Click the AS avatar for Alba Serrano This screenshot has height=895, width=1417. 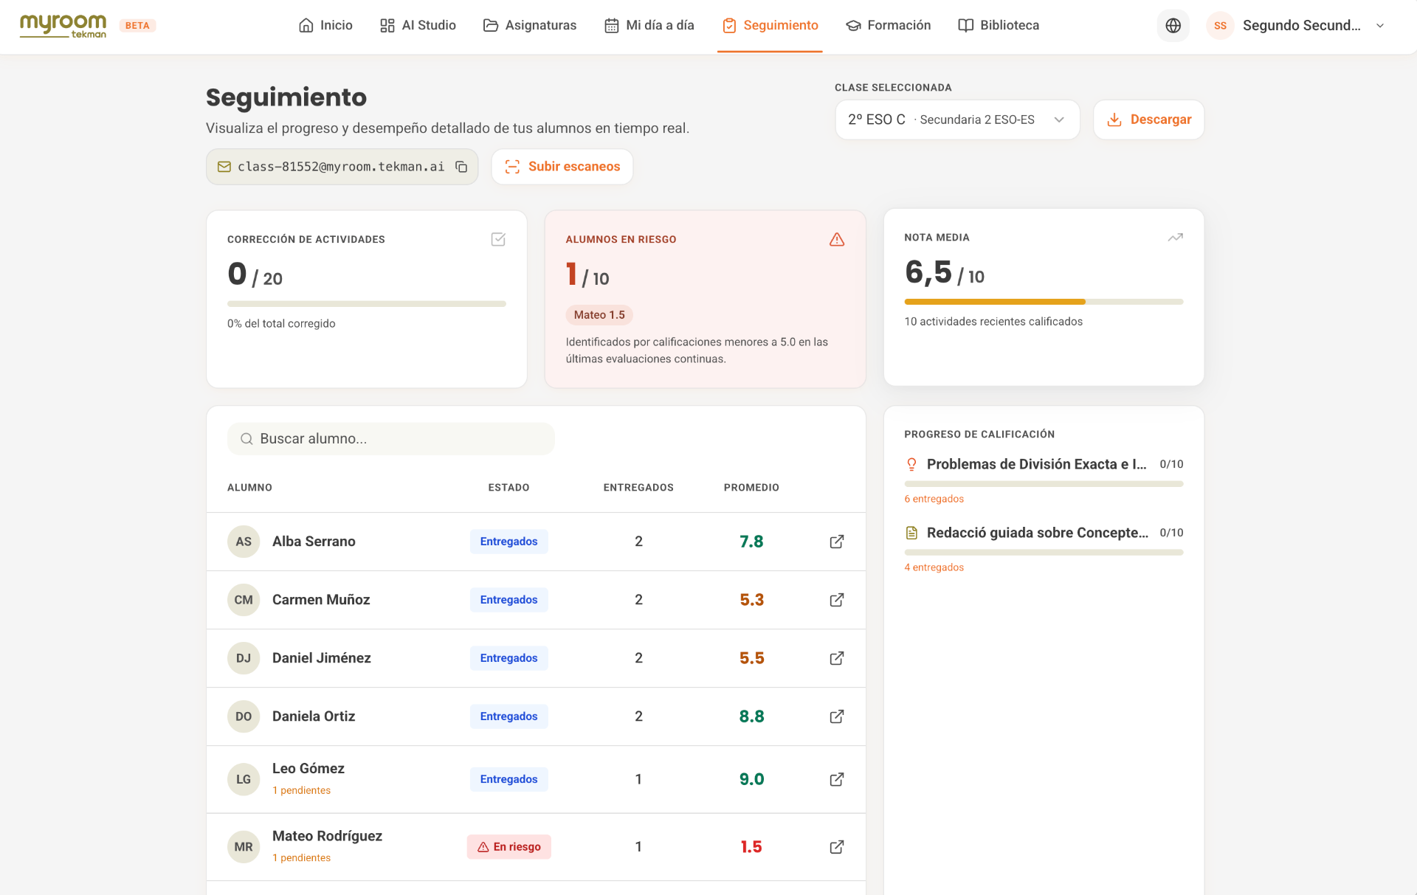(x=244, y=542)
